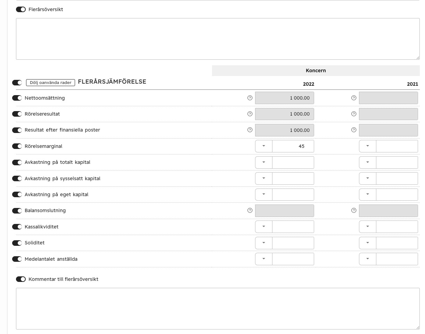Show help for Resultat efter finansiella poster 2022
Screen dimensions: 425x334
click(x=250, y=130)
